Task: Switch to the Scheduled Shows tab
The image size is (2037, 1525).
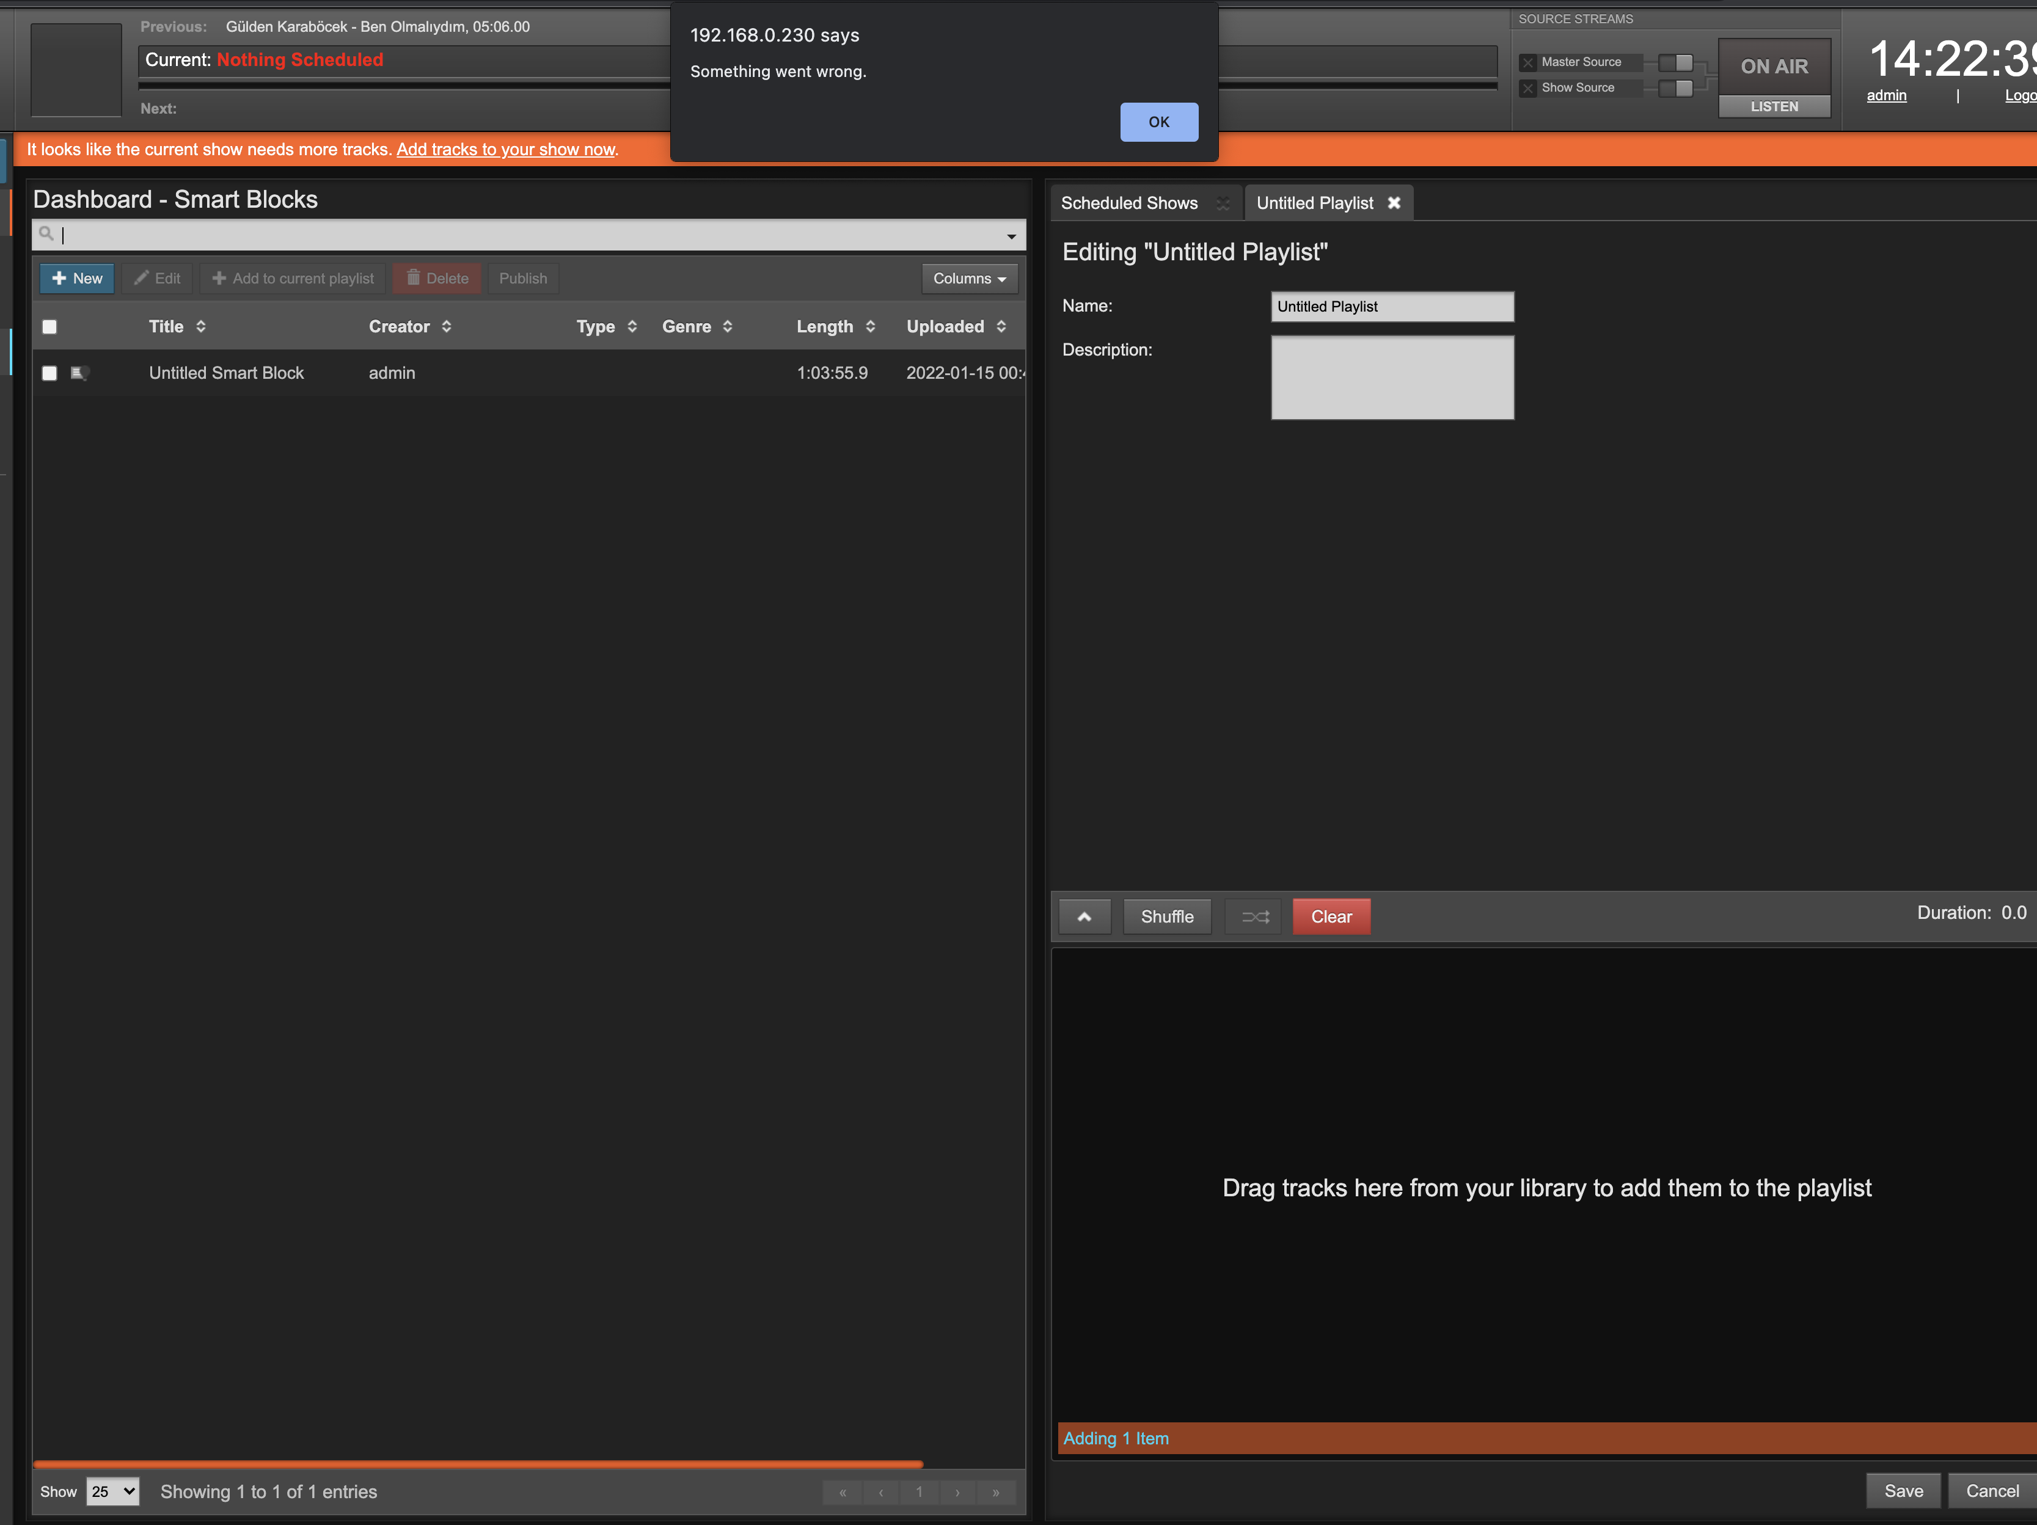Action: [1130, 203]
